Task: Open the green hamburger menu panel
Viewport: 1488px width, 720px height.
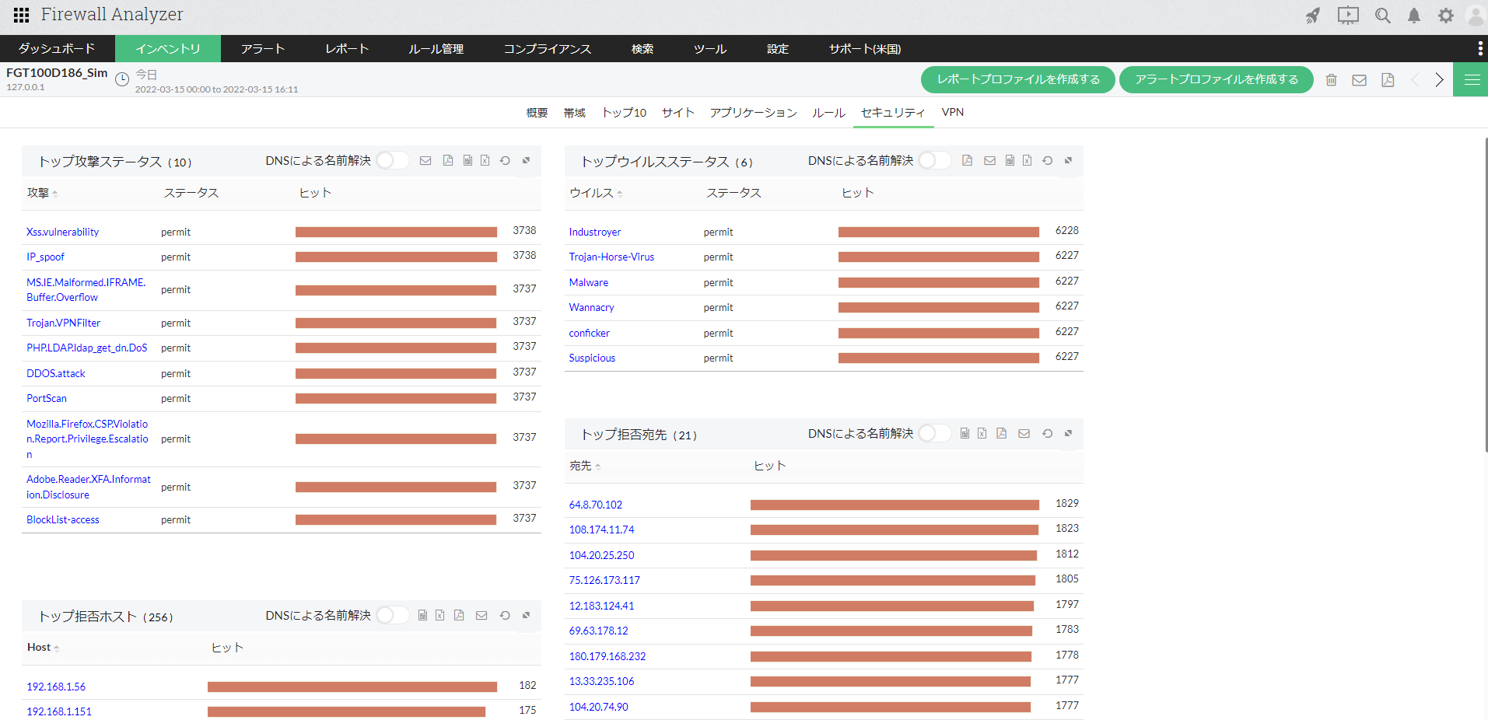Action: [1472, 80]
